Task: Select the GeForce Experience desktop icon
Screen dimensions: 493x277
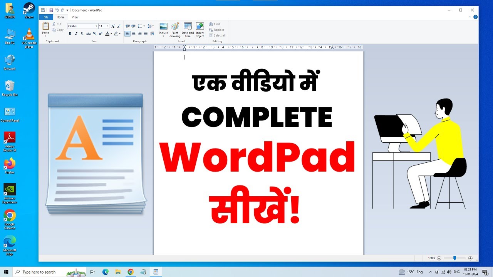Action: click(10, 194)
